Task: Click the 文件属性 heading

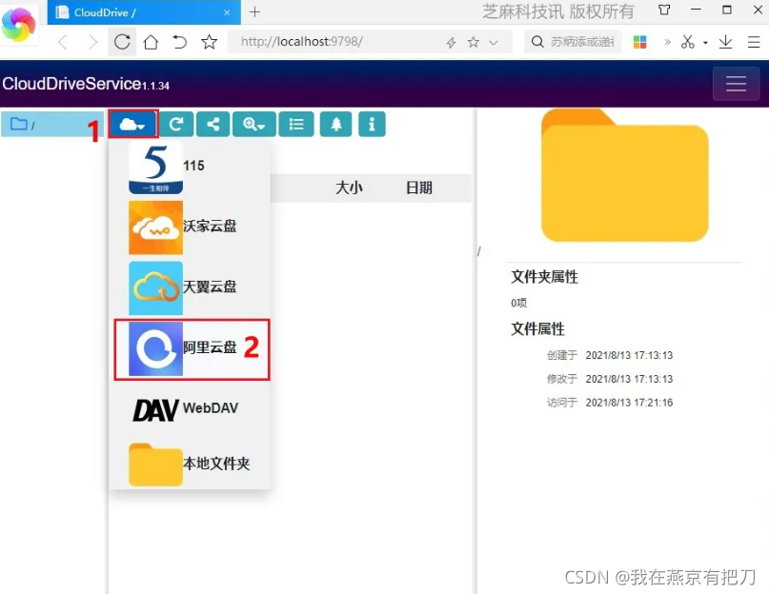Action: tap(537, 328)
